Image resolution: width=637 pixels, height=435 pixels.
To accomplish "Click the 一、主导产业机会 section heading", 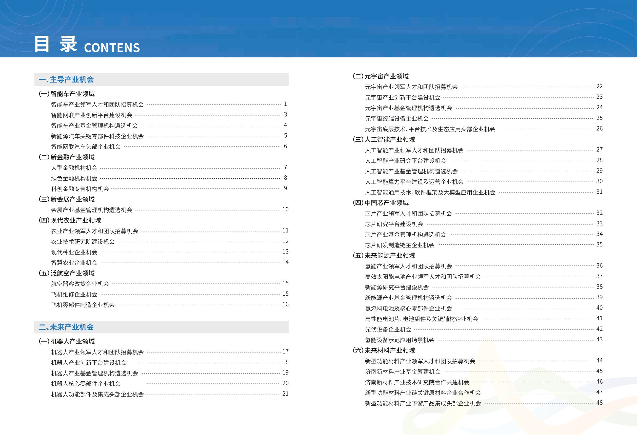I will point(66,79).
